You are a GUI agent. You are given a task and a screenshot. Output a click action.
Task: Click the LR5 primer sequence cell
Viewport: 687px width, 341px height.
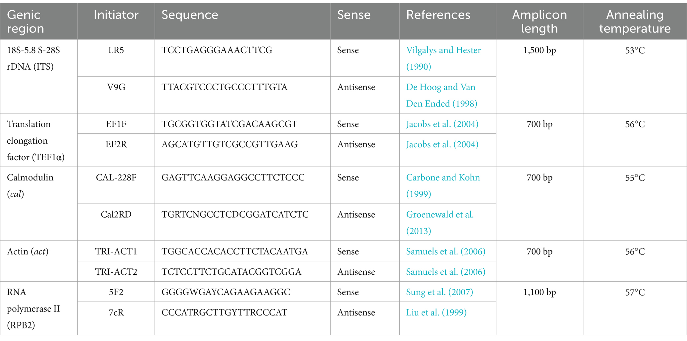[243, 58]
